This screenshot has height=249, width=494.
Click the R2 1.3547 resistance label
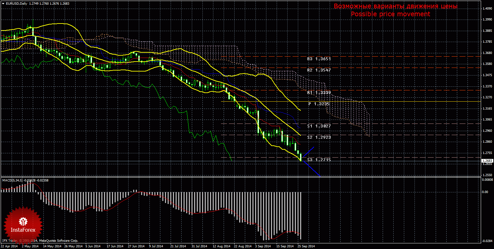click(x=319, y=70)
